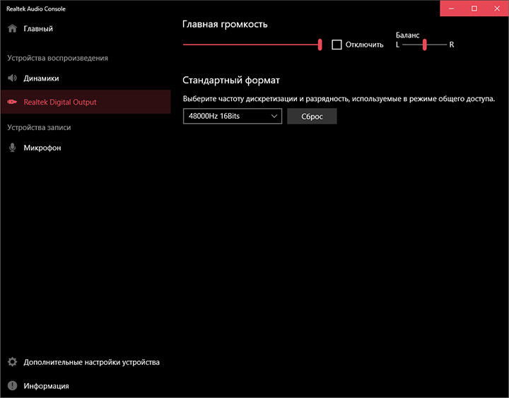Click the Сброс reset button

[312, 116]
